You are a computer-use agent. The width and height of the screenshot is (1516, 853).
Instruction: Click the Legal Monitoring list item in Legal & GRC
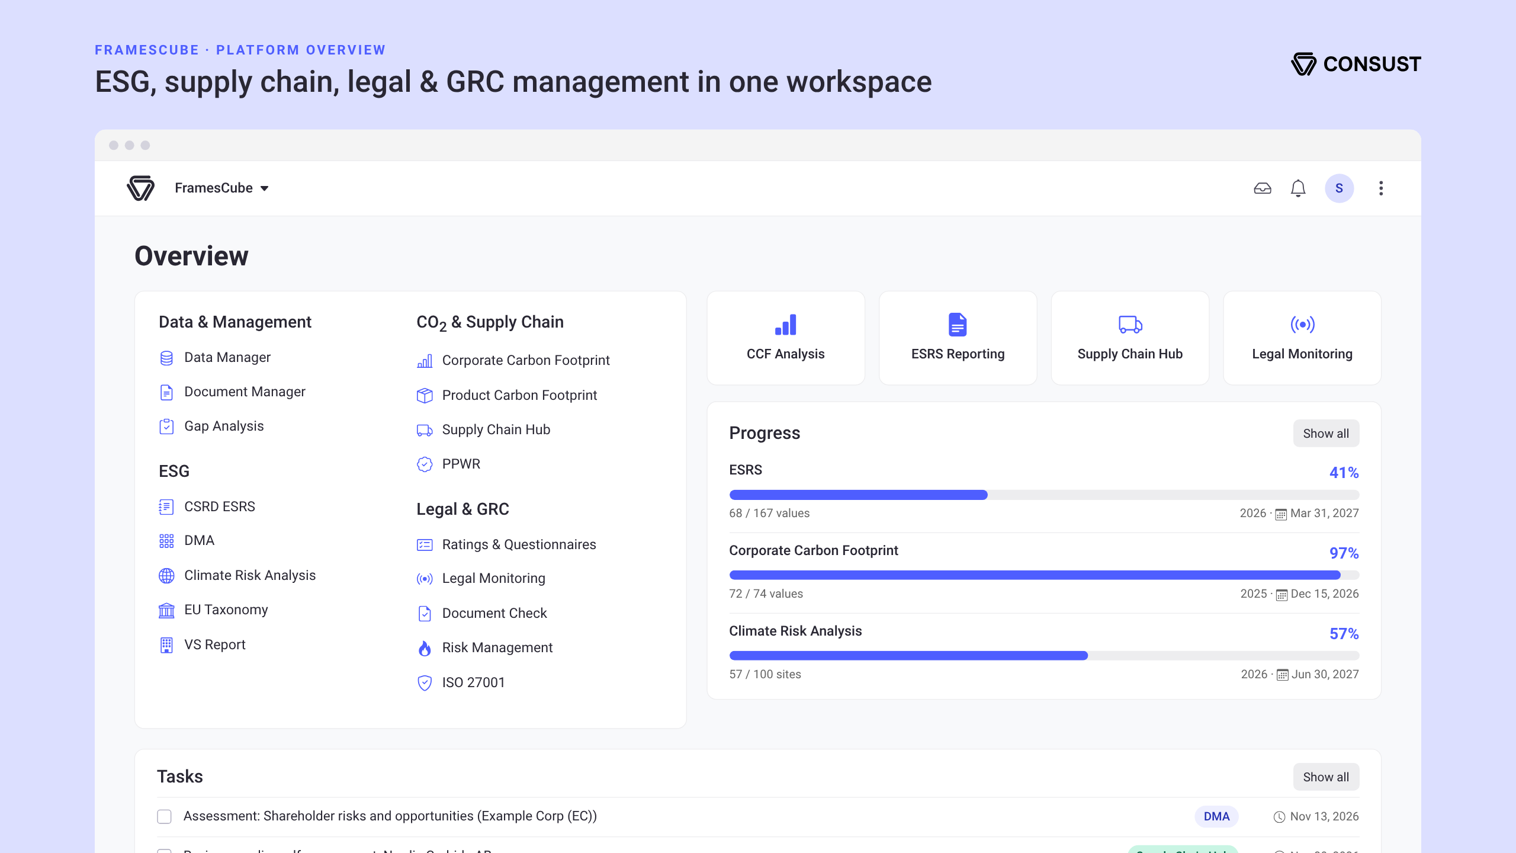[494, 579]
